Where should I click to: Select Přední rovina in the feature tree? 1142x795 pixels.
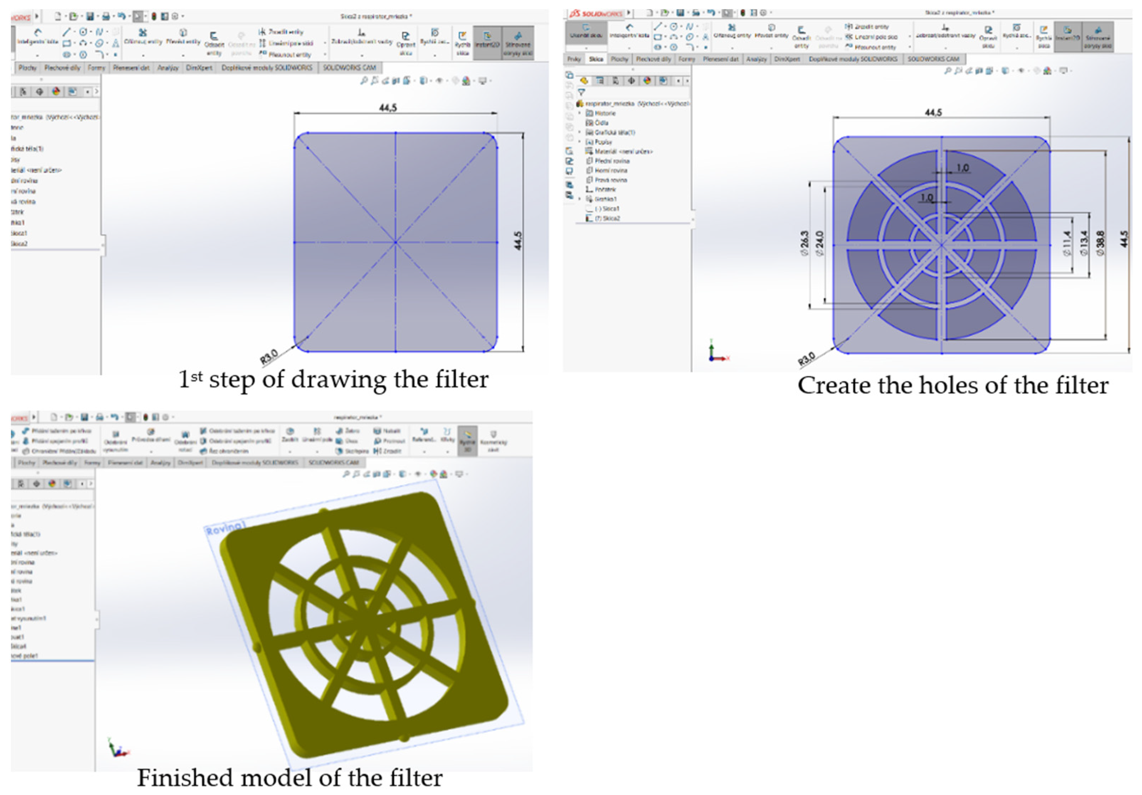click(x=612, y=161)
